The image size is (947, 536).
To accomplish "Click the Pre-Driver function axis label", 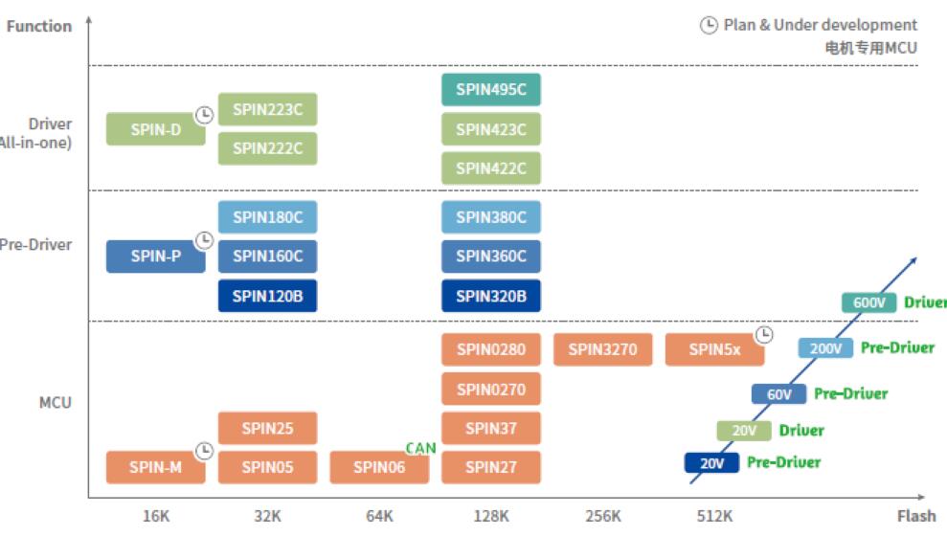I will pyautogui.click(x=36, y=244).
